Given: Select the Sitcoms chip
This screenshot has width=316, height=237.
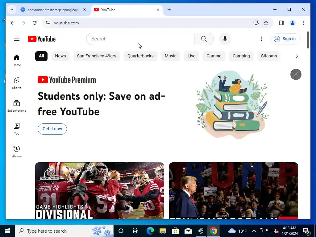Looking at the screenshot, I should (269, 56).
